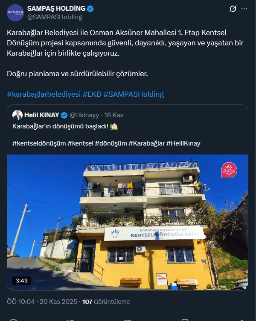The height and width of the screenshot is (321, 256).
Task: Click the SAMPAŞ Holding profile avatar
Action: coord(15,13)
